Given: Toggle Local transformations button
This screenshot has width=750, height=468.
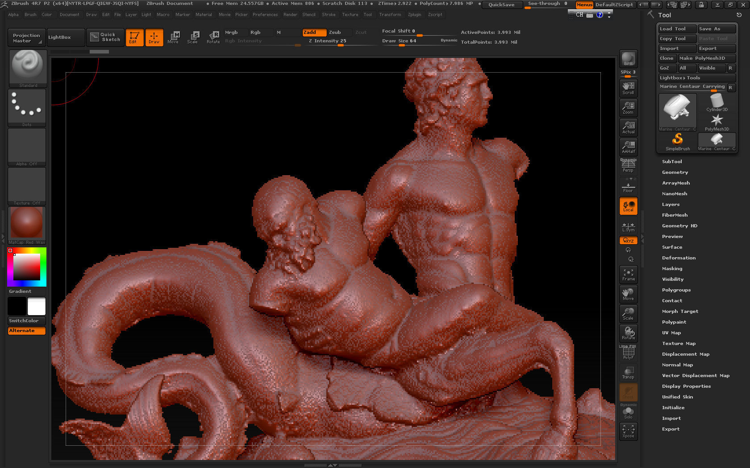Looking at the screenshot, I should click(628, 206).
